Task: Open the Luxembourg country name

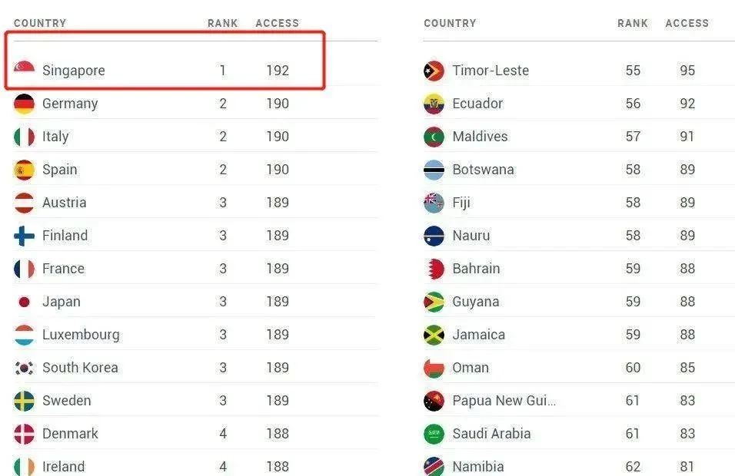Action: 81,335
